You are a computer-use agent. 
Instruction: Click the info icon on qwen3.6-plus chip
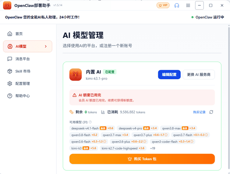coord(145,141)
